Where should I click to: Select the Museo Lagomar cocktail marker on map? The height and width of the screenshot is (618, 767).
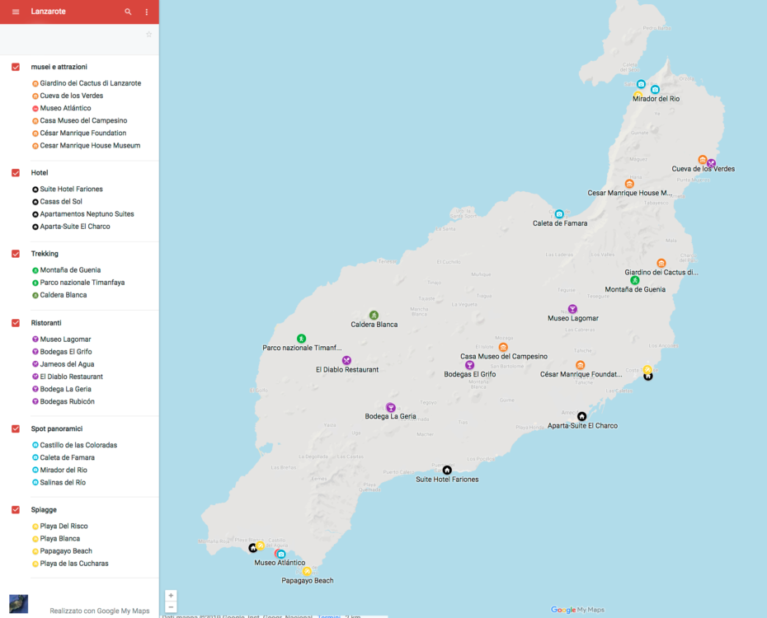point(572,309)
